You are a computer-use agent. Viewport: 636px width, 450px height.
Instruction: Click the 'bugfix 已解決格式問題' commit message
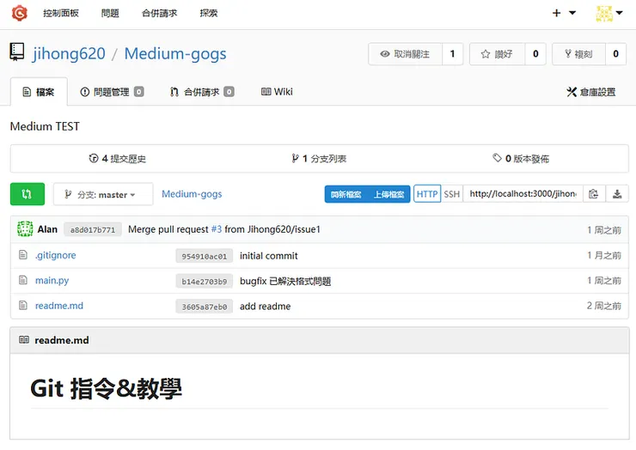pyautogui.click(x=285, y=282)
